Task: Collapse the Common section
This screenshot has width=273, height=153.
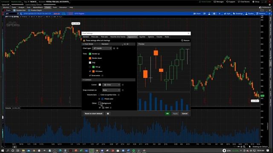Action: (83, 80)
